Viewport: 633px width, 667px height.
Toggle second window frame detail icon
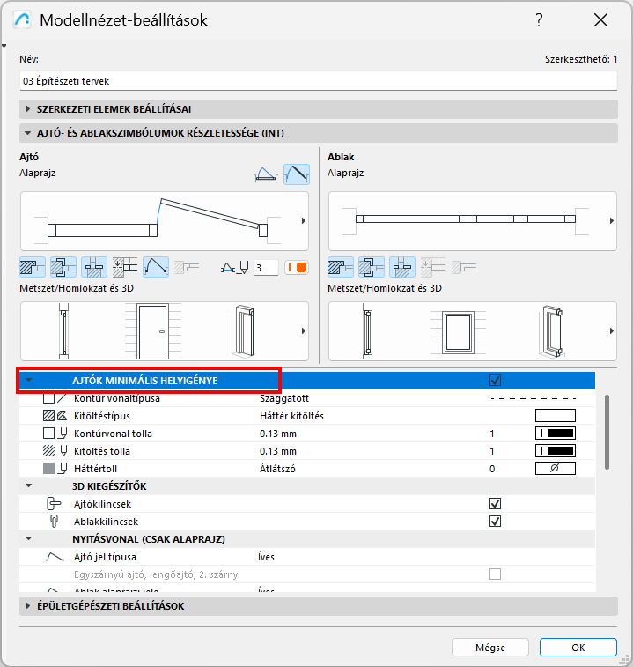click(x=372, y=267)
